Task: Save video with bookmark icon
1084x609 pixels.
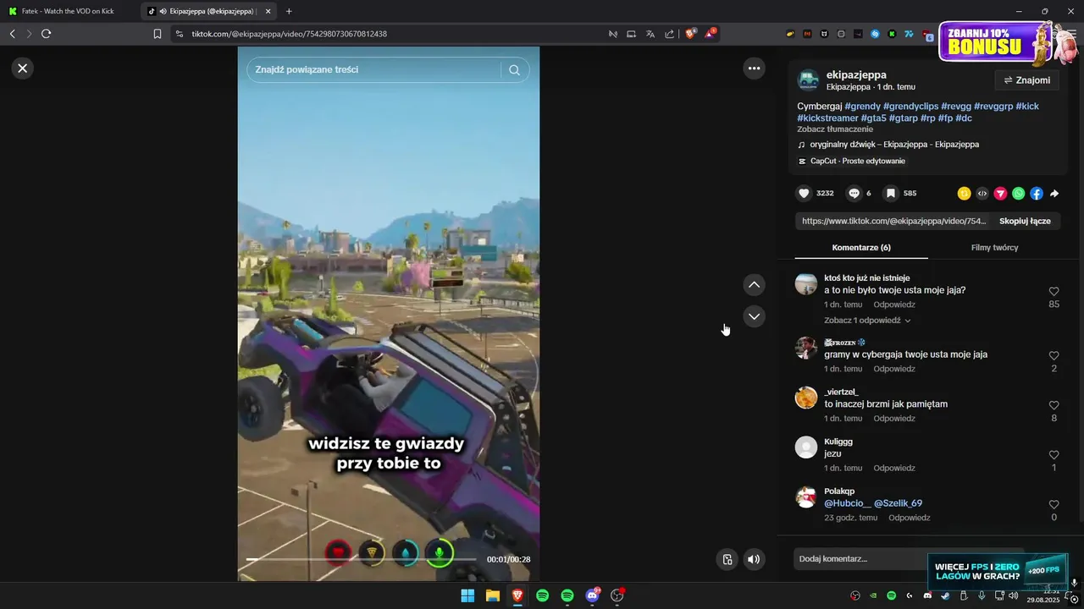Action: (891, 193)
